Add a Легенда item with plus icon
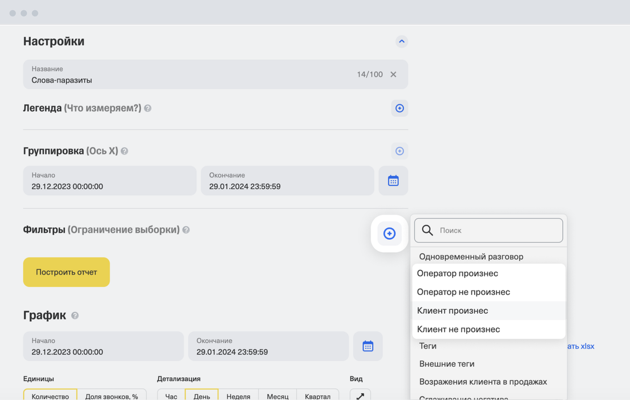 point(399,108)
